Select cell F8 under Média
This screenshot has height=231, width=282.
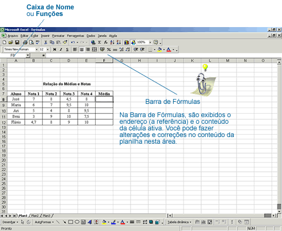(104, 99)
